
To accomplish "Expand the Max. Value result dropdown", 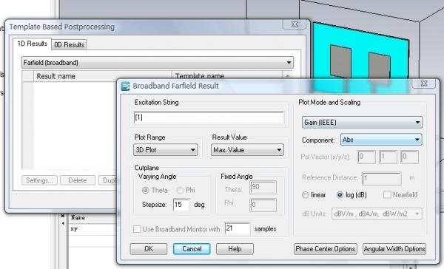I will coord(247,150).
